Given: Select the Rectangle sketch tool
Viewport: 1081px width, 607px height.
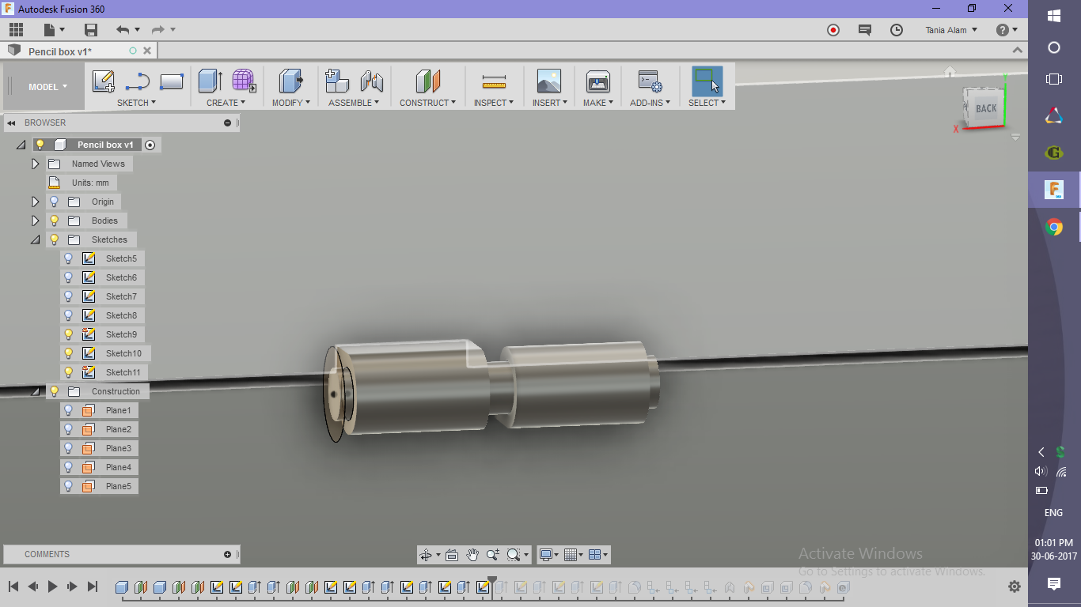Looking at the screenshot, I should click(172, 81).
